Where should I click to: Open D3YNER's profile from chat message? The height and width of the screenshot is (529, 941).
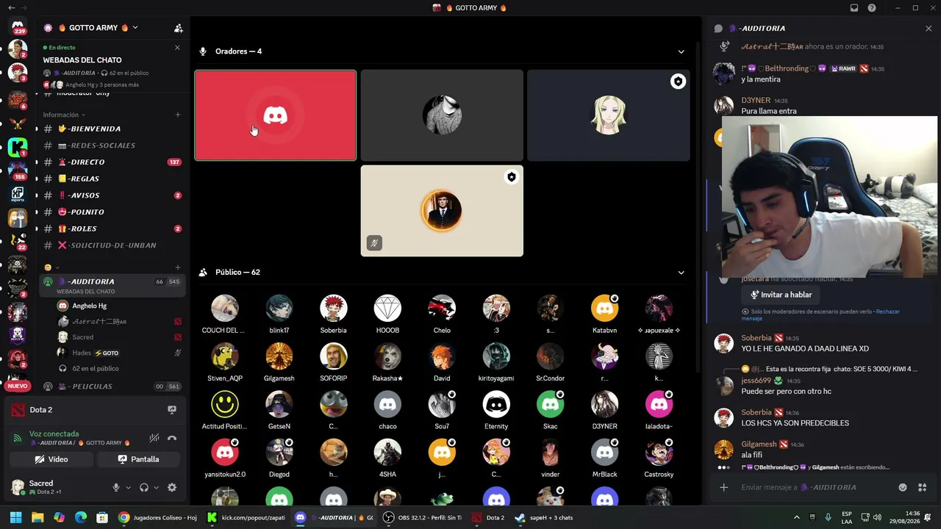coord(756,100)
